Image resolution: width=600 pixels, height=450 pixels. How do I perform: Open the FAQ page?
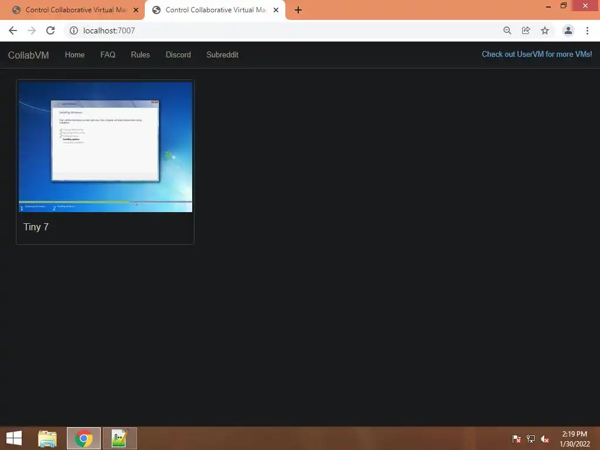pyautogui.click(x=108, y=54)
